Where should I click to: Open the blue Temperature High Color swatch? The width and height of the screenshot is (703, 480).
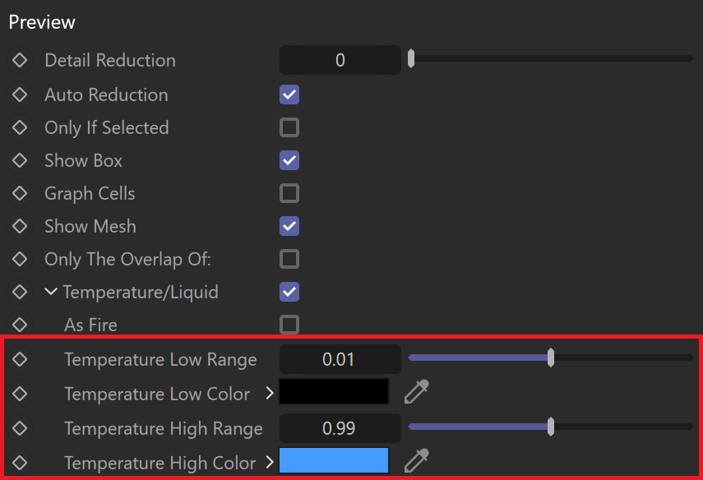(334, 460)
